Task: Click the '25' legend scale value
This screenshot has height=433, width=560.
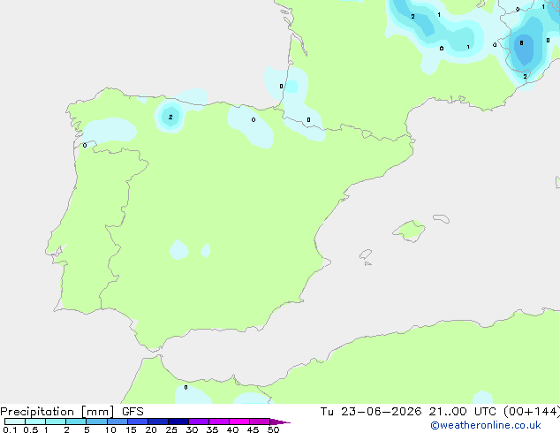Action: coord(171,429)
